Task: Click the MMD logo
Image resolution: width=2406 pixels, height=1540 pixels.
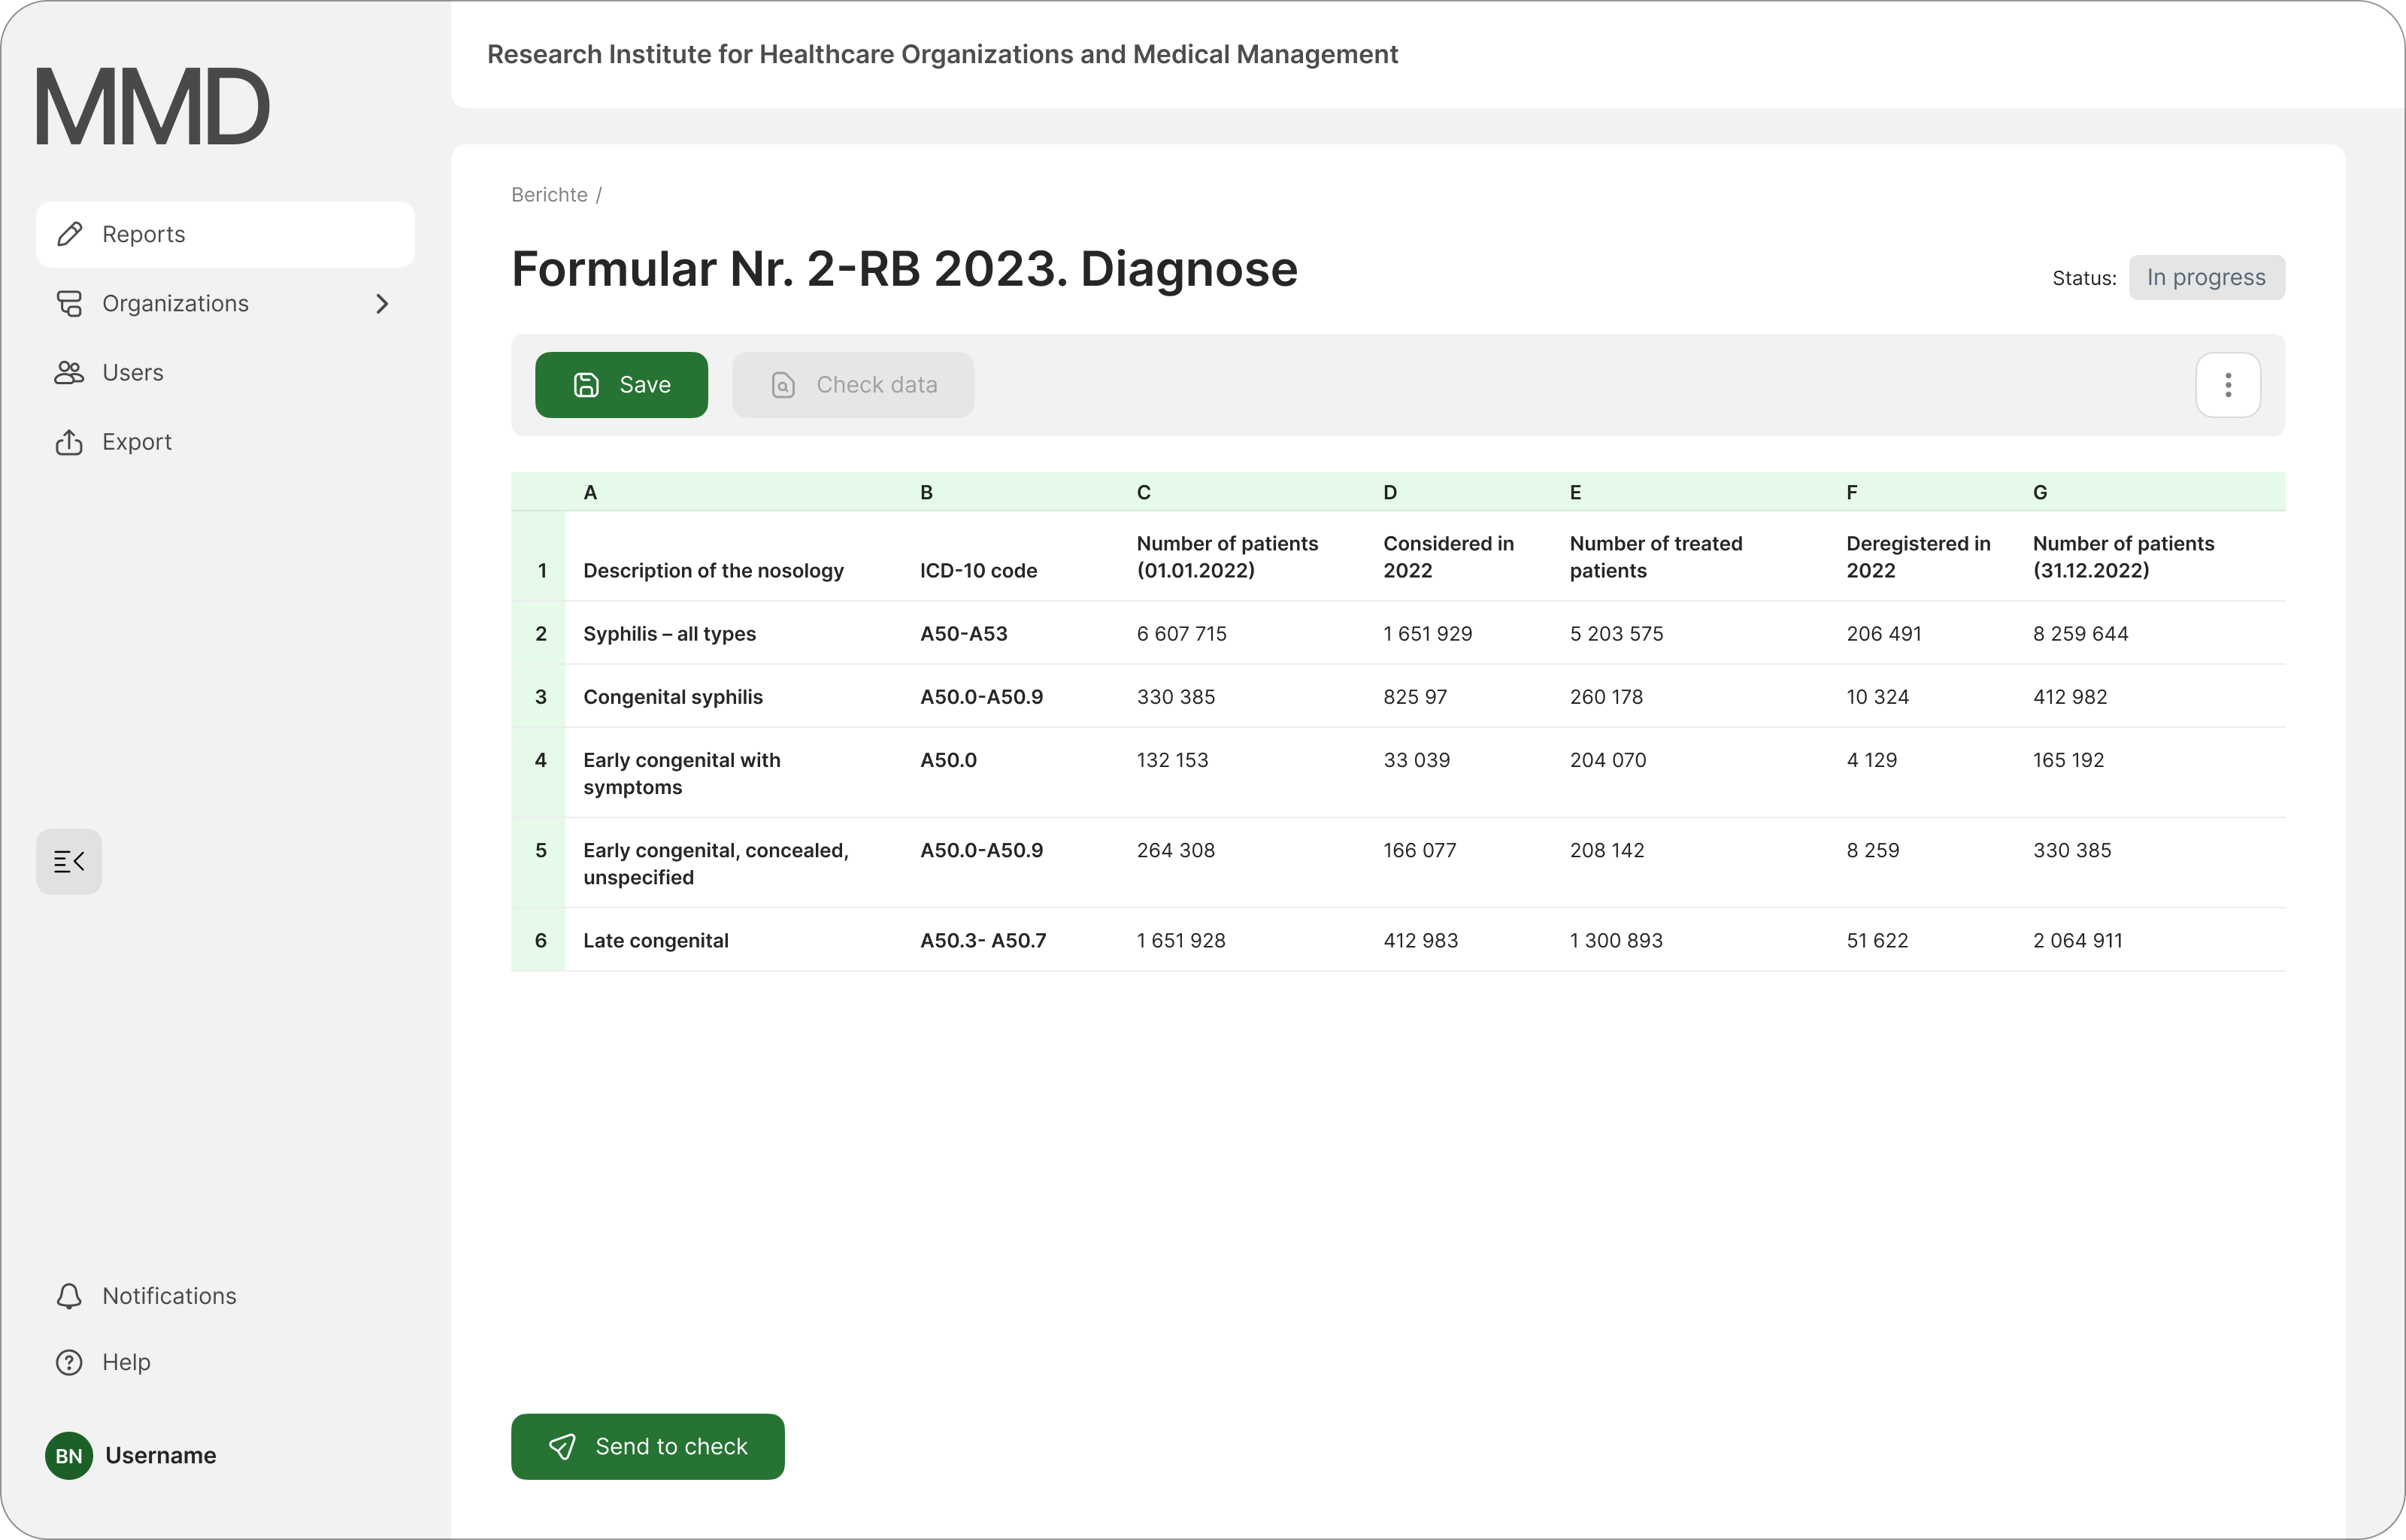Action: point(152,106)
